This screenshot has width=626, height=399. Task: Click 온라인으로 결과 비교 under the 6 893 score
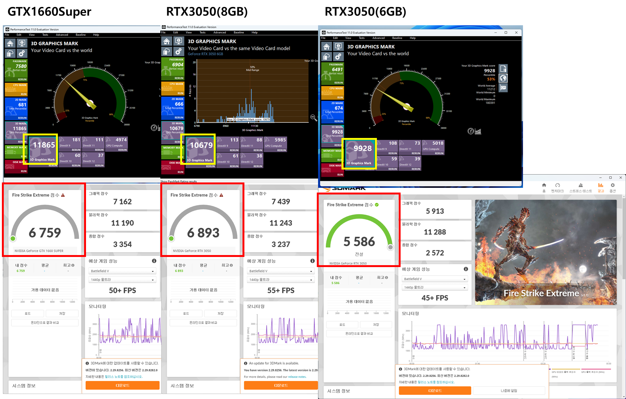203,323
